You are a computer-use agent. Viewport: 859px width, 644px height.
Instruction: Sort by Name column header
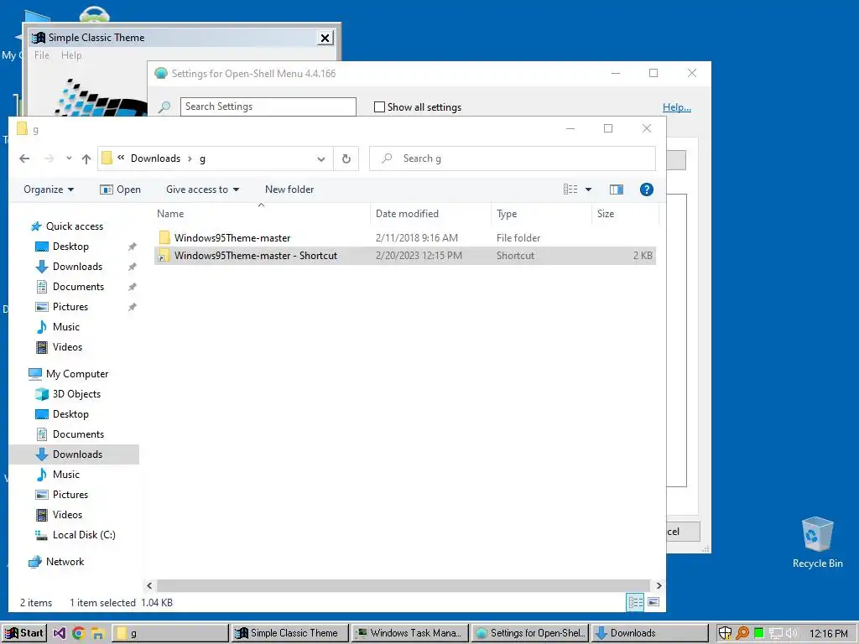point(262,214)
